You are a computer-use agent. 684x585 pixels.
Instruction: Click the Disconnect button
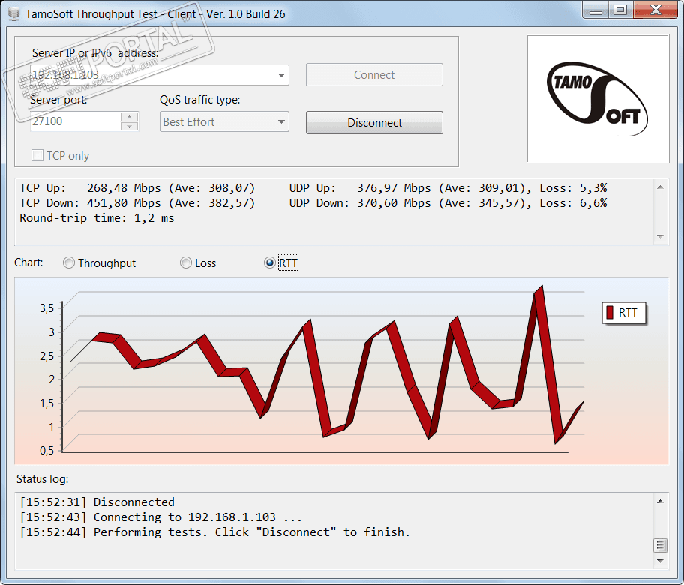coord(374,122)
